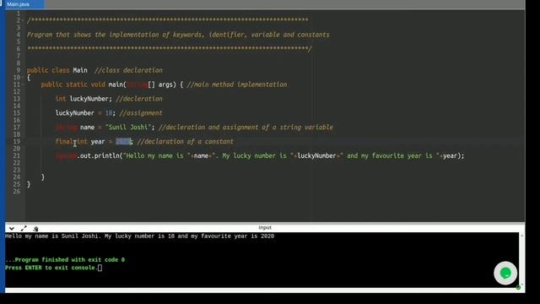This screenshot has height=304, width=540.
Task: Focus the console input cursor after 'exit console.'
Action: (x=100, y=268)
